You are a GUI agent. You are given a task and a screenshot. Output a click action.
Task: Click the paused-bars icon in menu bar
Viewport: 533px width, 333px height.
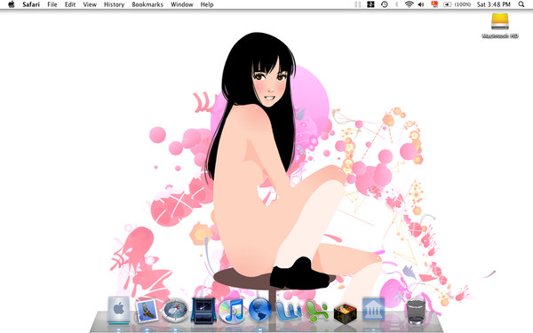tap(358, 4)
